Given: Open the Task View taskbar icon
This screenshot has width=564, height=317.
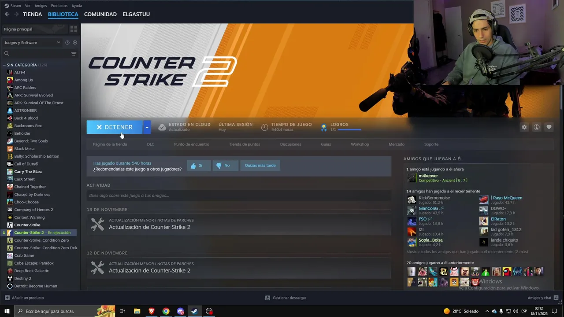Looking at the screenshot, I should [122, 311].
